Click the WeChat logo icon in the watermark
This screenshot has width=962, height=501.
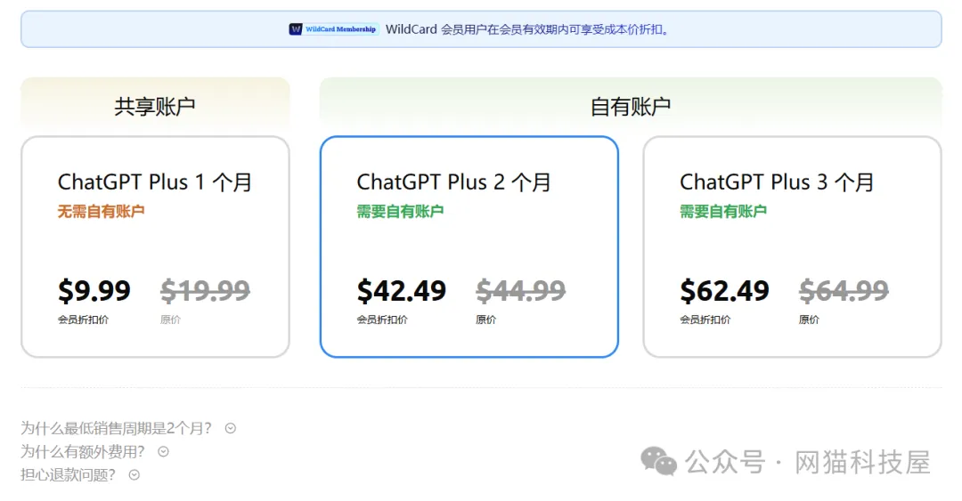point(658,461)
